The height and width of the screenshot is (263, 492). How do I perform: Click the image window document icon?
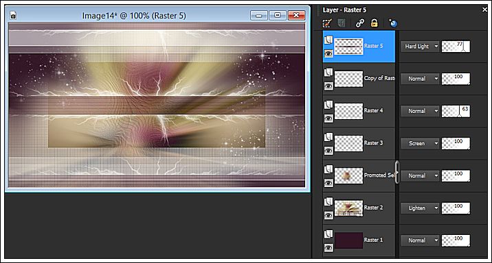13,15
